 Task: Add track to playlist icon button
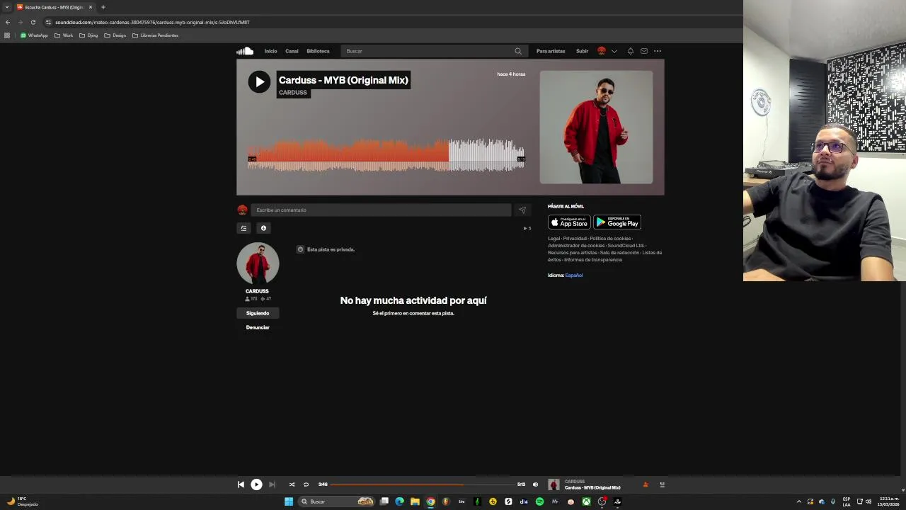pos(243,228)
